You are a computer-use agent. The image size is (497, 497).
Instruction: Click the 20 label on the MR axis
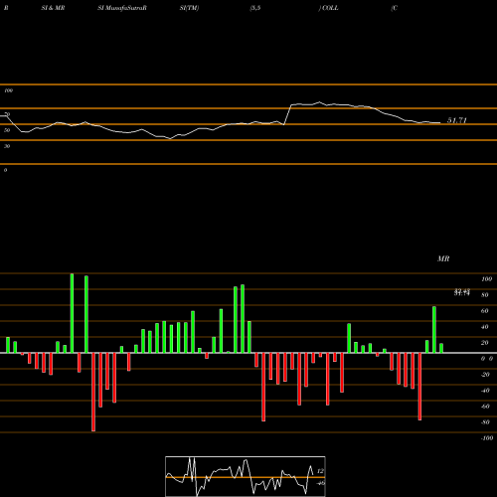485,343
